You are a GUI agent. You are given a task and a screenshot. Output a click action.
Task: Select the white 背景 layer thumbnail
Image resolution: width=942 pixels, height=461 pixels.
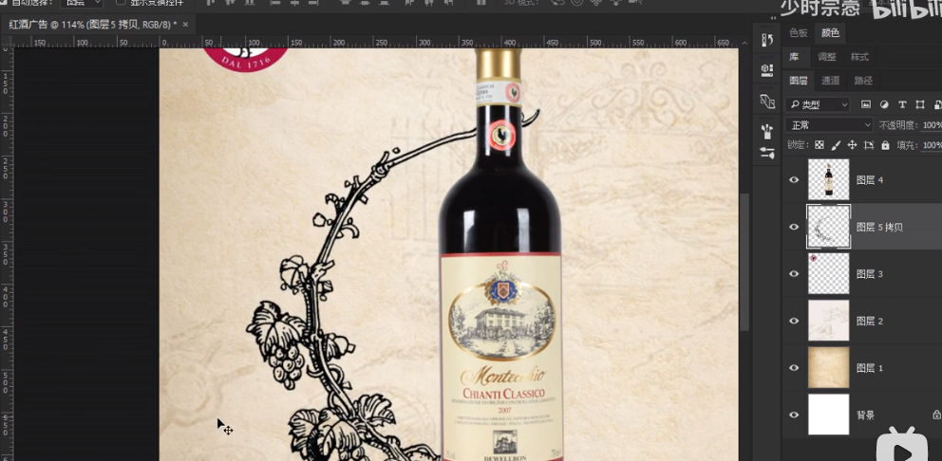coord(828,415)
